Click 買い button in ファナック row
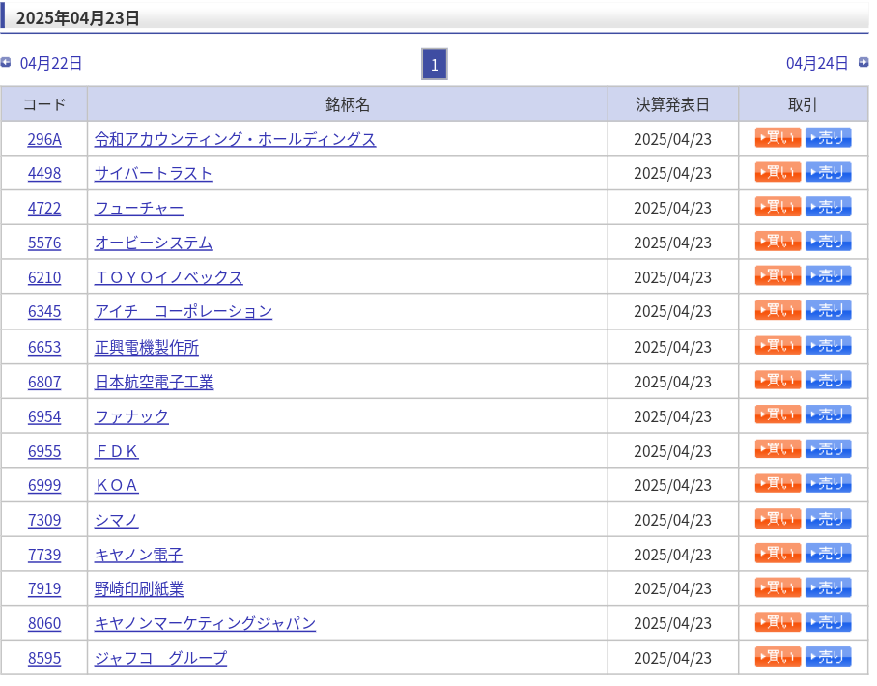 click(x=778, y=415)
